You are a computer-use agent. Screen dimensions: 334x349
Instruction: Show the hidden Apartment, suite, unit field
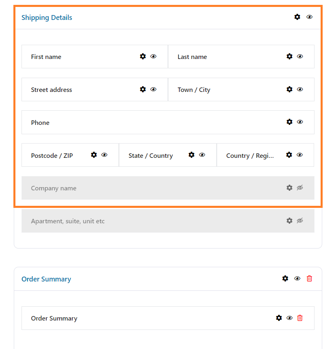(300, 220)
